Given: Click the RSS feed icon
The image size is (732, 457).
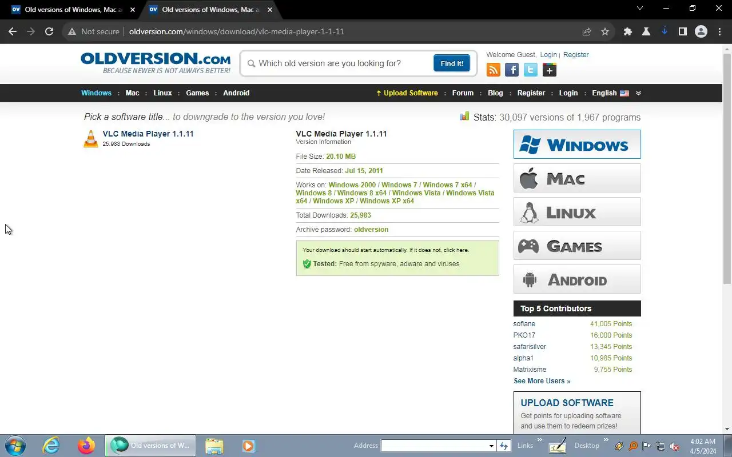Looking at the screenshot, I should (494, 70).
